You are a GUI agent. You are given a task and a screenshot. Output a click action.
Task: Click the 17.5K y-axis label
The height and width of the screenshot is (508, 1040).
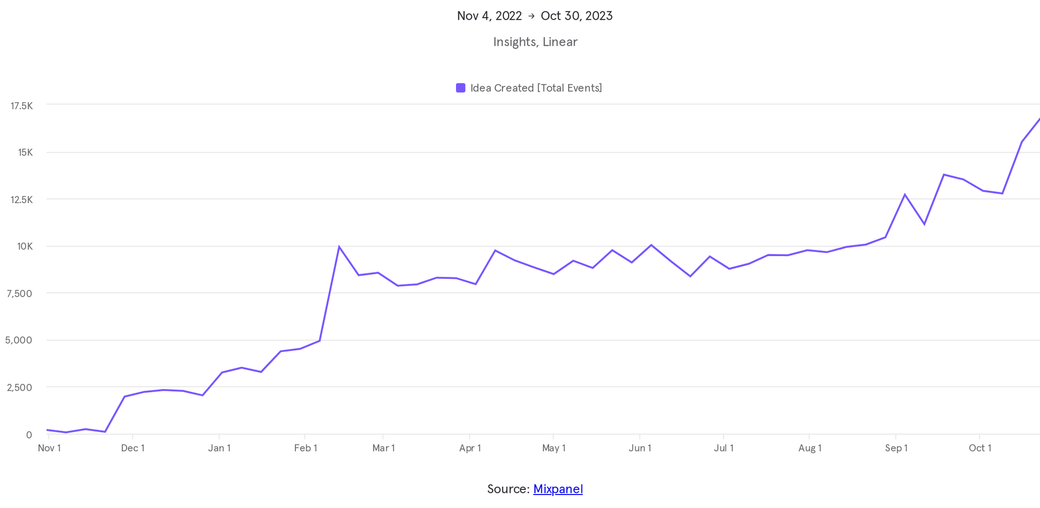(22, 106)
